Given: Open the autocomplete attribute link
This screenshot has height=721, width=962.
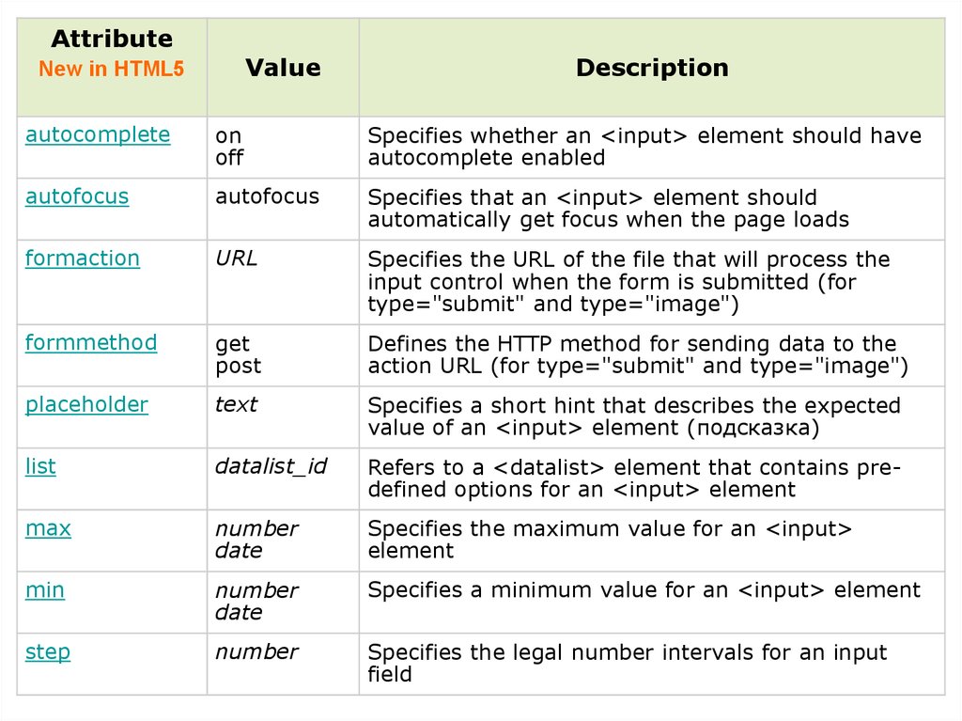Looking at the screenshot, I should [x=98, y=134].
